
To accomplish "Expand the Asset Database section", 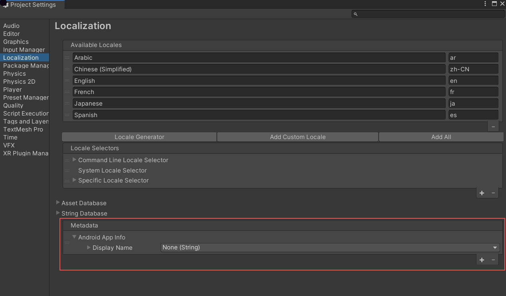I will tap(58, 203).
